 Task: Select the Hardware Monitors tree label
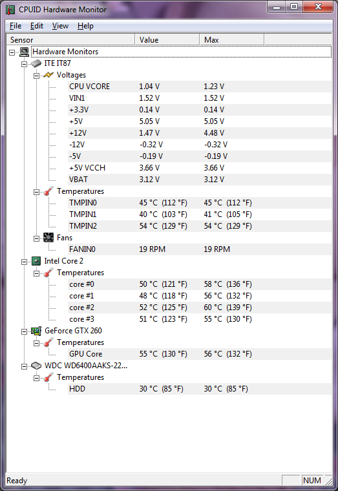tap(65, 52)
